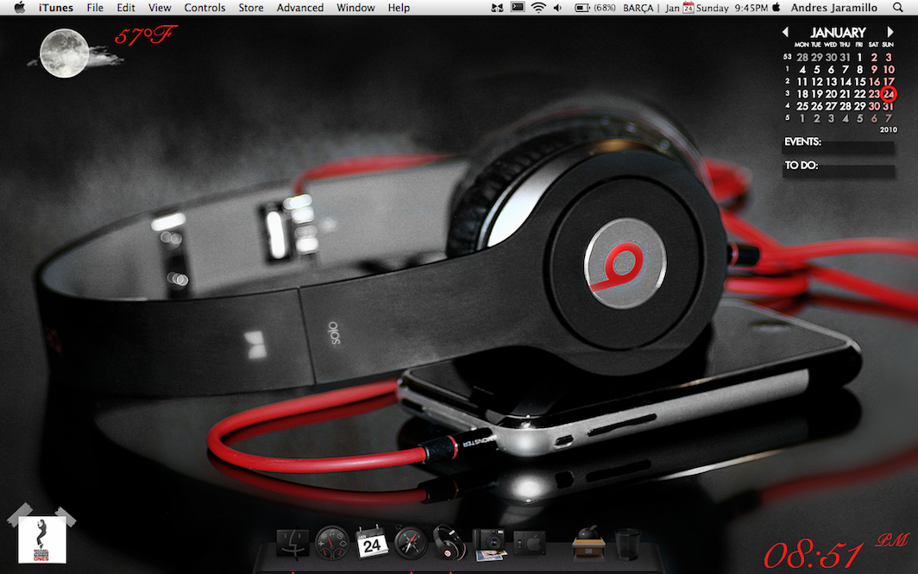Click week number 53 in calendar widget
The height and width of the screenshot is (574, 918).
(x=787, y=57)
